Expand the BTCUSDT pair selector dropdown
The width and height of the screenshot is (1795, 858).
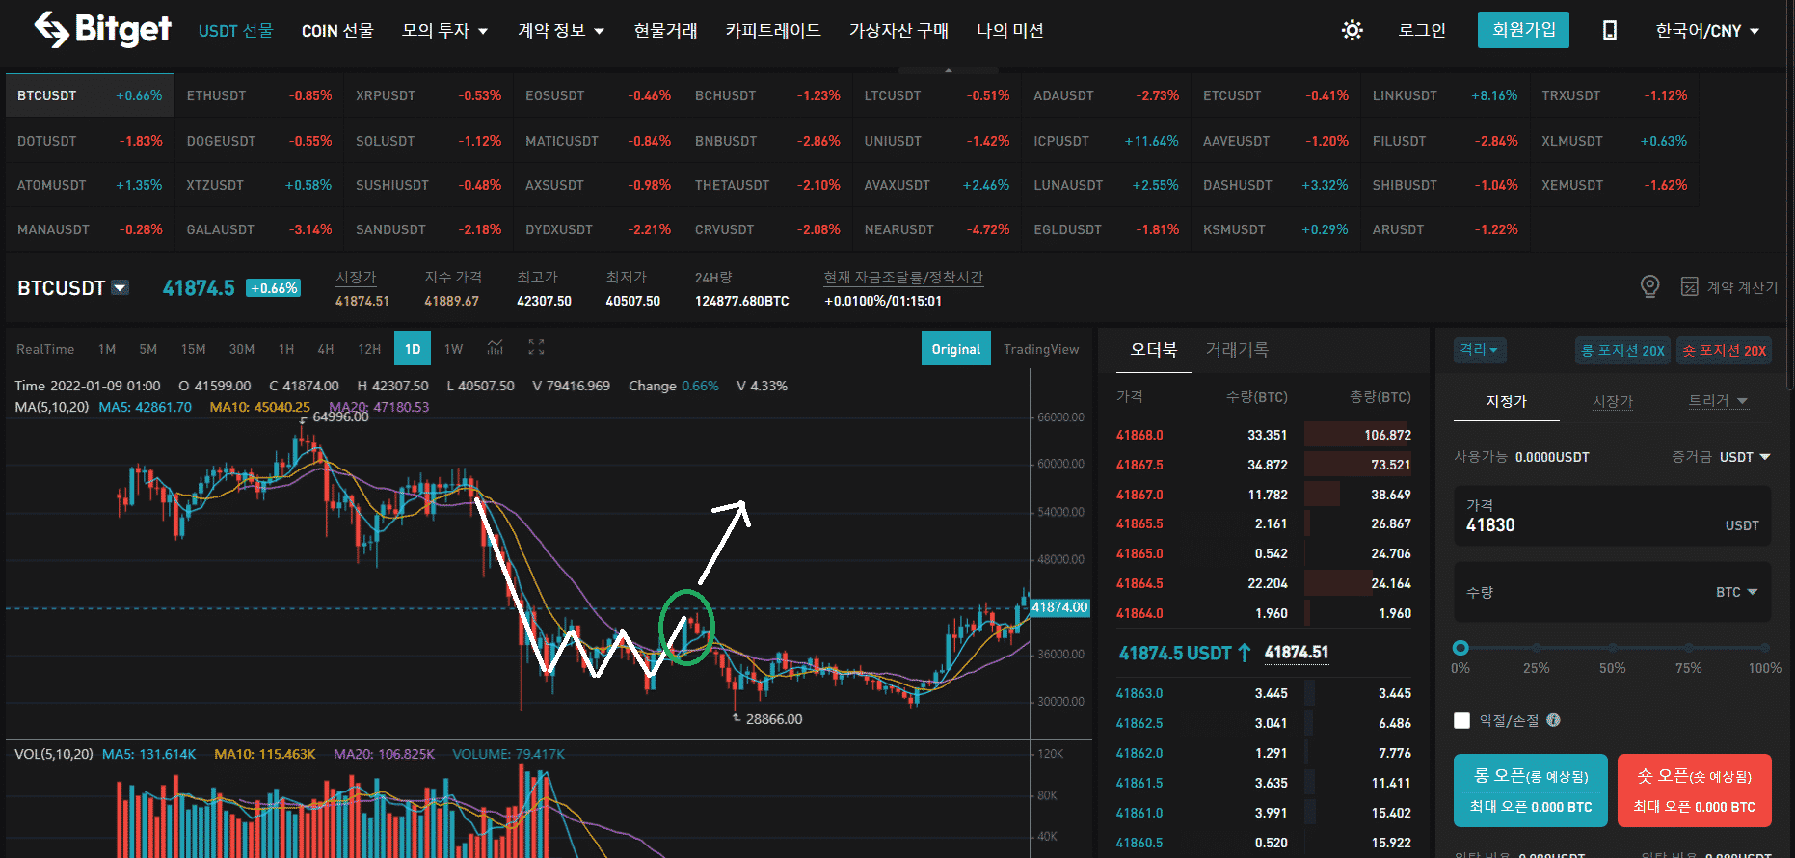click(121, 287)
